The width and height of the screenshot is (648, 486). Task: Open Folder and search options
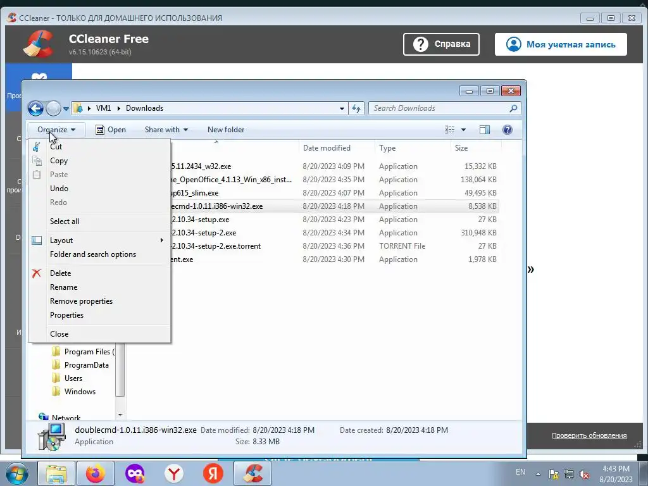(99, 254)
